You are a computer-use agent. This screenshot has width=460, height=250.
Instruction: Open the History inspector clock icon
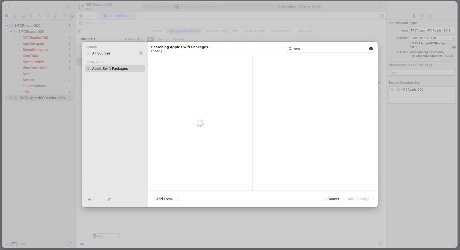tap(422, 16)
